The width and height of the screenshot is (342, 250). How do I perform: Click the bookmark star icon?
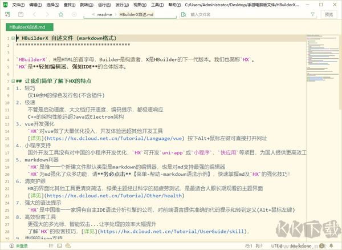(x=61, y=14)
